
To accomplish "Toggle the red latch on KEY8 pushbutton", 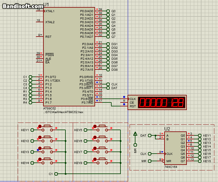I will (x=95, y=159).
